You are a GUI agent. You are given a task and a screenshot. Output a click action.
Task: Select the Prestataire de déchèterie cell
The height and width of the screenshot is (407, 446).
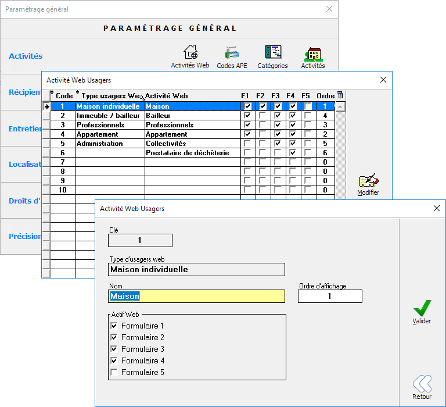(193, 153)
